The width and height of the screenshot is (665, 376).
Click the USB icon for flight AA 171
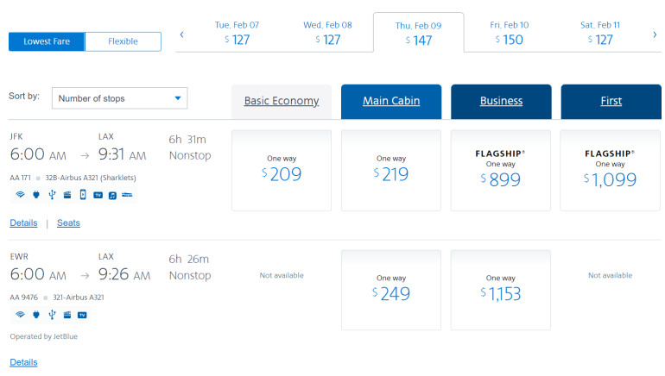pyautogui.click(x=52, y=195)
